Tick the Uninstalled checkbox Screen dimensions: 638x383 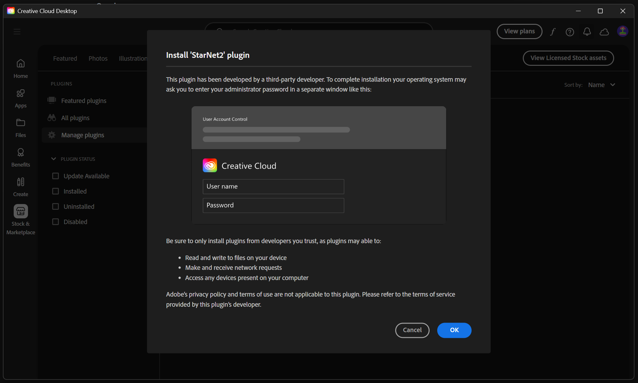tap(56, 206)
